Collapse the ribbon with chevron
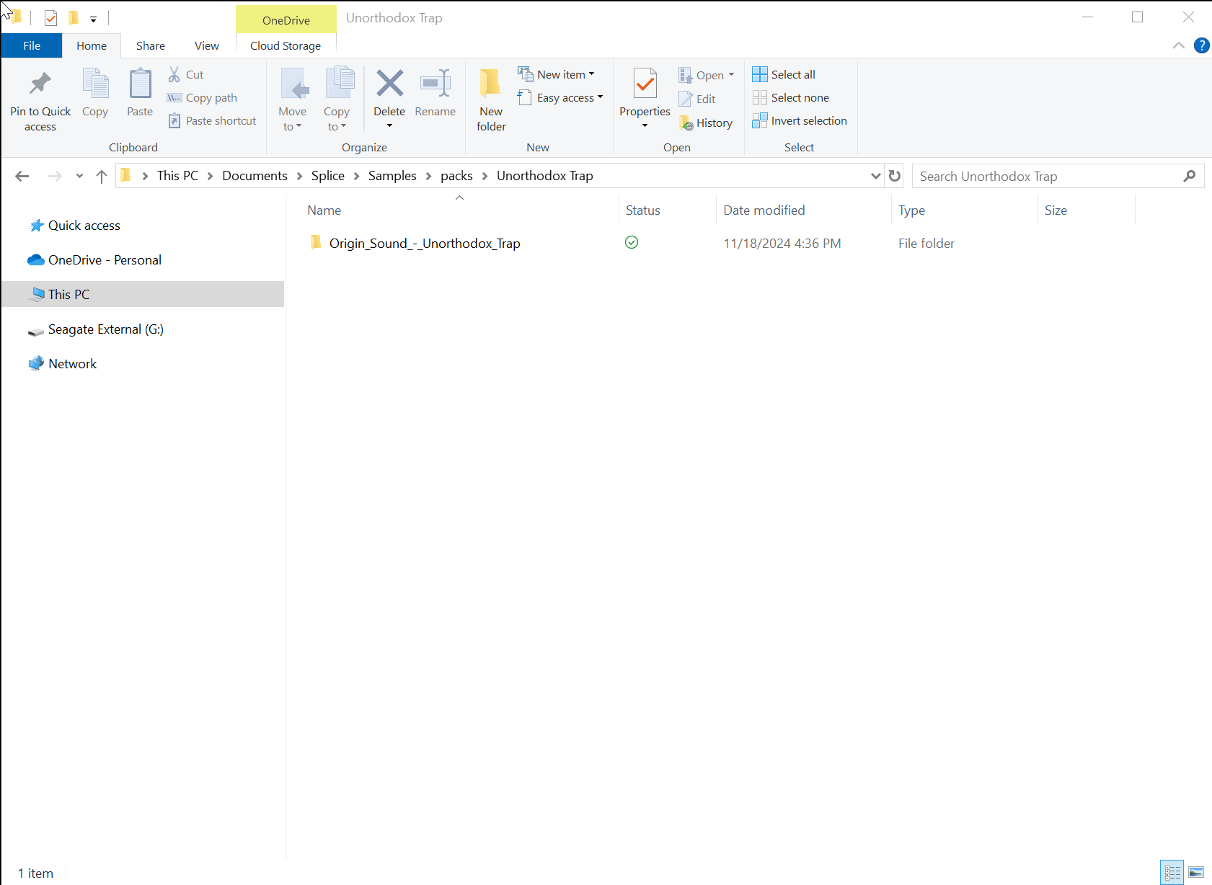1212x885 pixels. click(1179, 45)
